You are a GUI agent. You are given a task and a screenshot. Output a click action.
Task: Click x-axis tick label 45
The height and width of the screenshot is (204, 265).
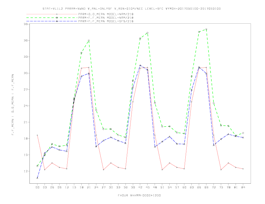coord(148,187)
